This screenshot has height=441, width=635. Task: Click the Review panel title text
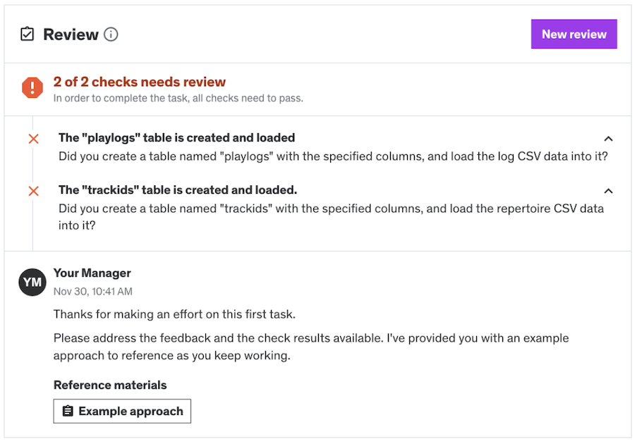pyautogui.click(x=71, y=35)
